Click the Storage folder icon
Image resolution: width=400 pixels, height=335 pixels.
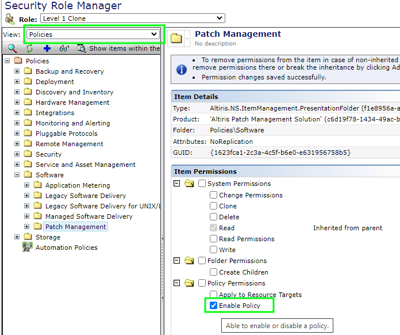(28, 237)
